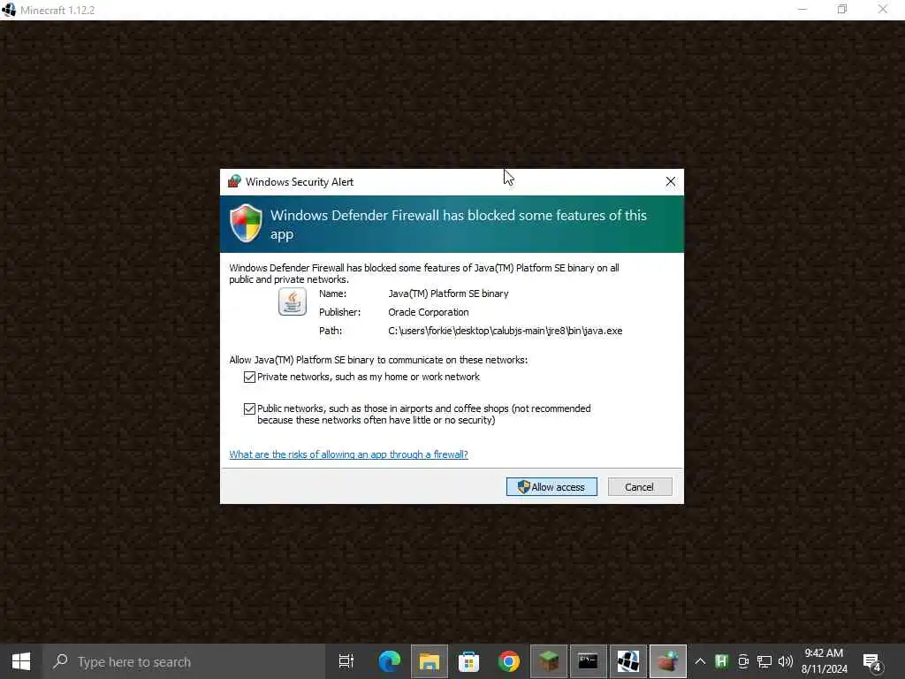The image size is (905, 679).
Task: Click the taskbar search box
Action: click(x=184, y=661)
